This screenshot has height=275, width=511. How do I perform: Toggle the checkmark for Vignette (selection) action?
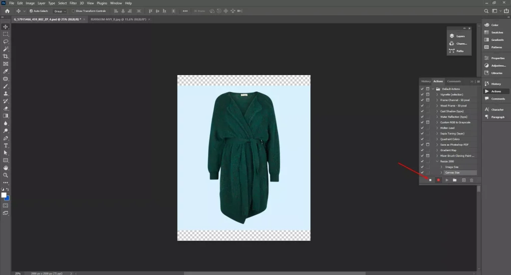point(422,94)
